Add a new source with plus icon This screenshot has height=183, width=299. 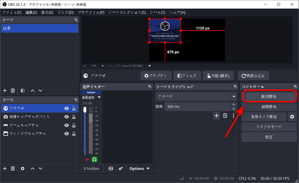[x=5, y=169]
